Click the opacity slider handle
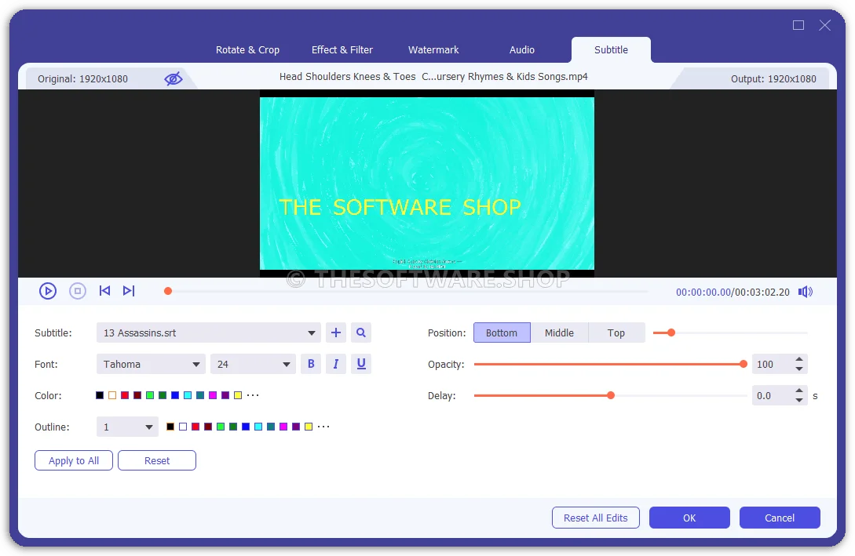The width and height of the screenshot is (855, 556). 744,364
